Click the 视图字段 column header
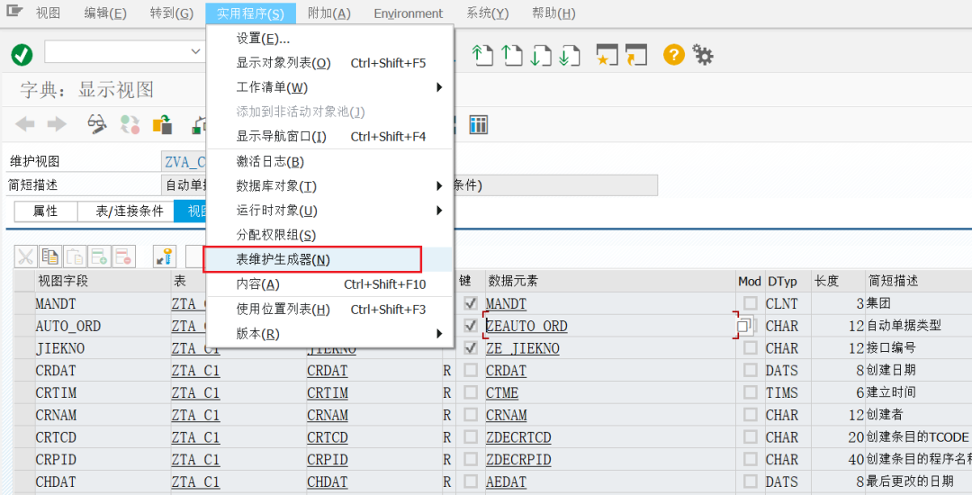972x495 pixels. pos(103,282)
